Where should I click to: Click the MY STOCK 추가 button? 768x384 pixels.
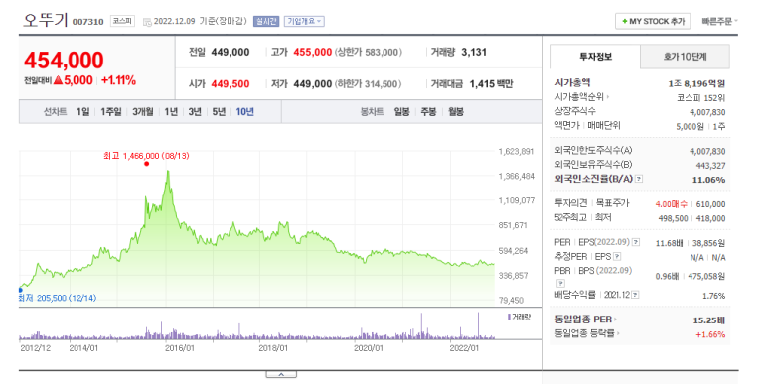(653, 21)
